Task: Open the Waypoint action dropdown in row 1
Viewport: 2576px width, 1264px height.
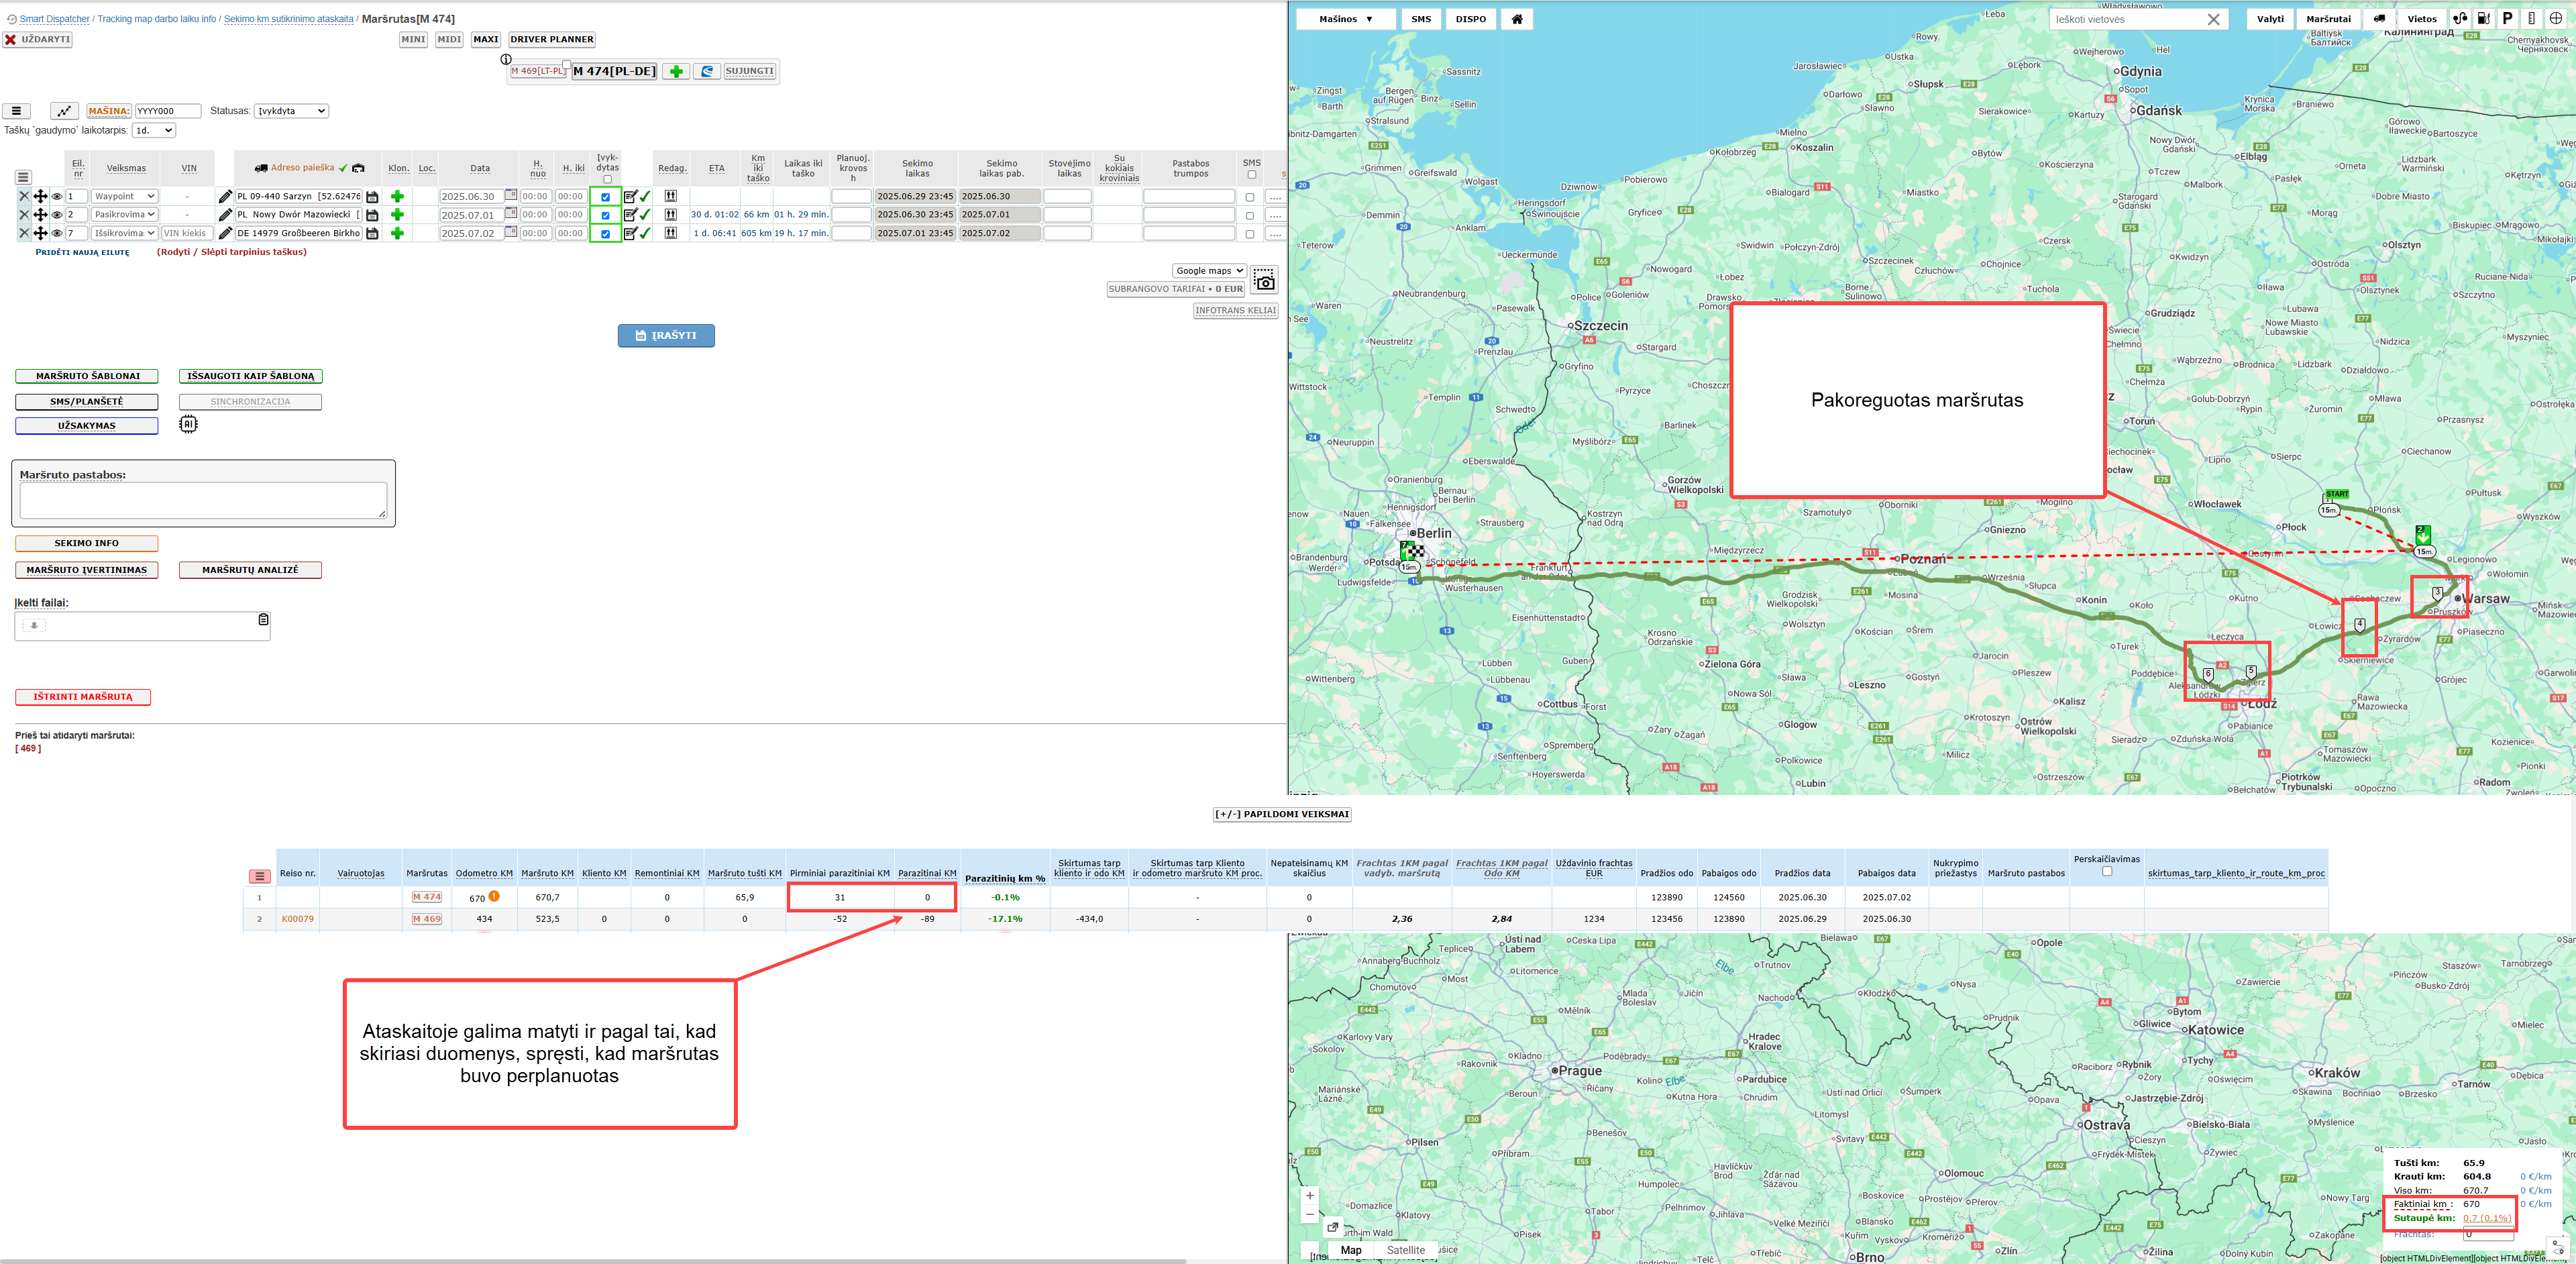Action: [124, 196]
